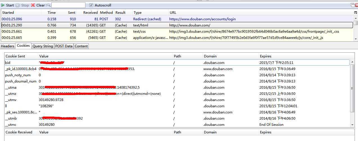Sort requests by the Result column header
This screenshot has width=358, height=141.
(120, 13)
